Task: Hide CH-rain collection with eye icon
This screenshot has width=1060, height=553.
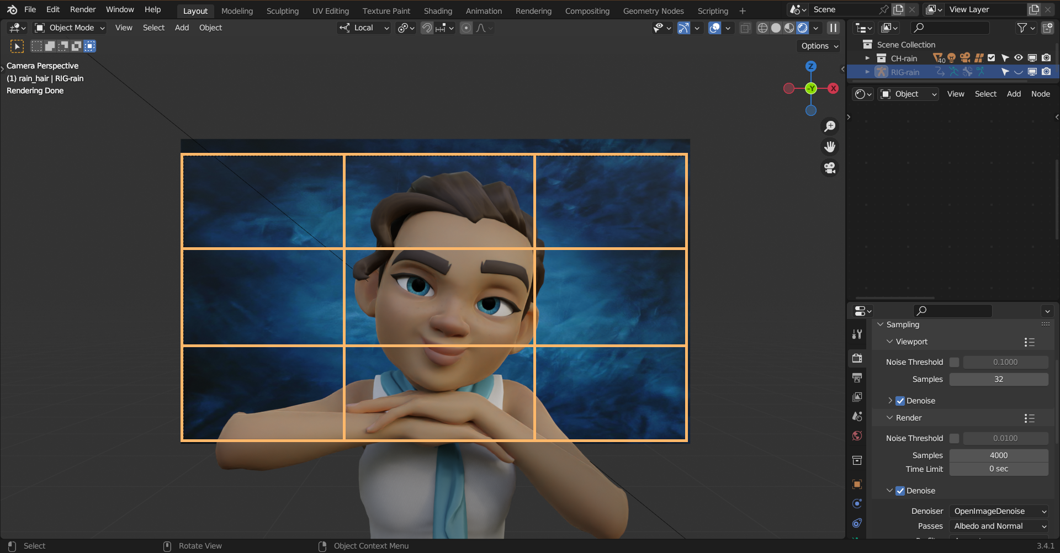Action: coord(1019,58)
